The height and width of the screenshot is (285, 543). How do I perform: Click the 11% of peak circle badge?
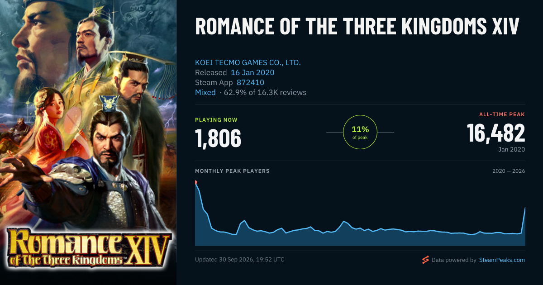click(360, 132)
